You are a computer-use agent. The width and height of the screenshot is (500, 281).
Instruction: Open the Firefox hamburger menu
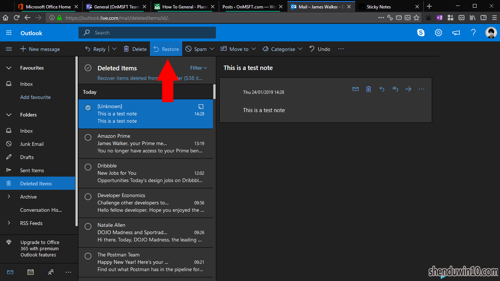pos(495,17)
